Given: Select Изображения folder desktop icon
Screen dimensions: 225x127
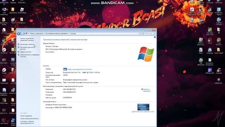Looking at the screenshot, I should pos(22,20).
